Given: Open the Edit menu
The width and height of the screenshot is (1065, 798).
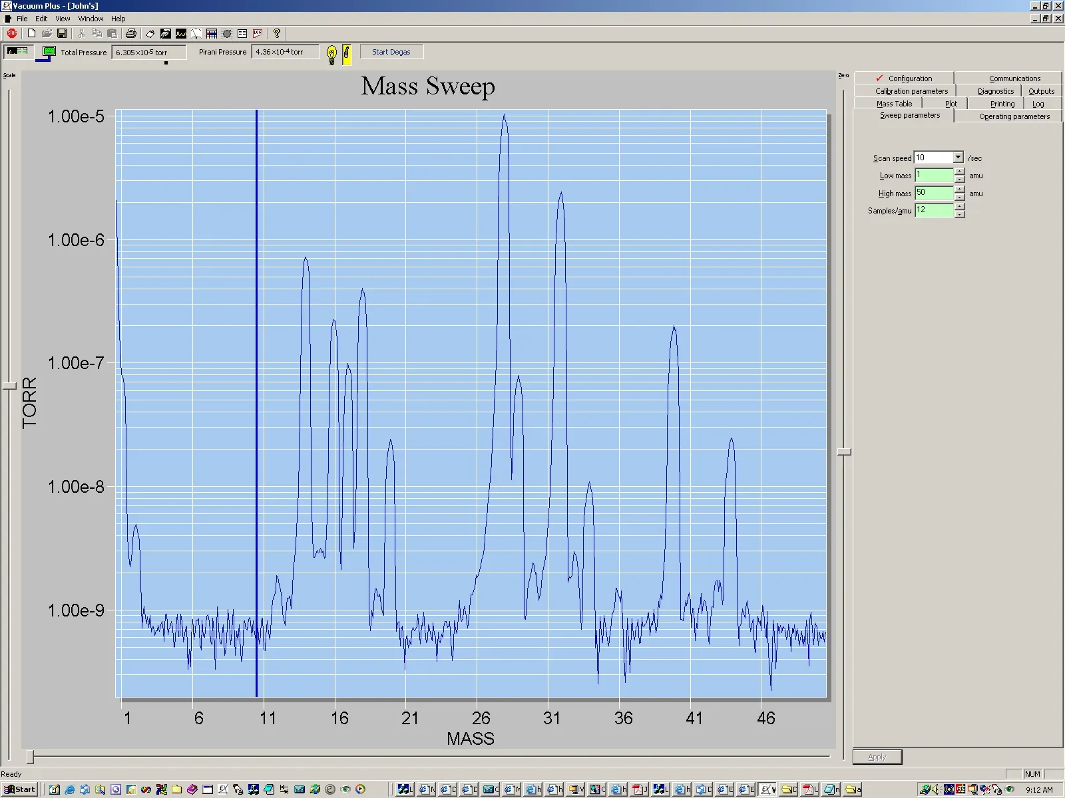Looking at the screenshot, I should (41, 19).
